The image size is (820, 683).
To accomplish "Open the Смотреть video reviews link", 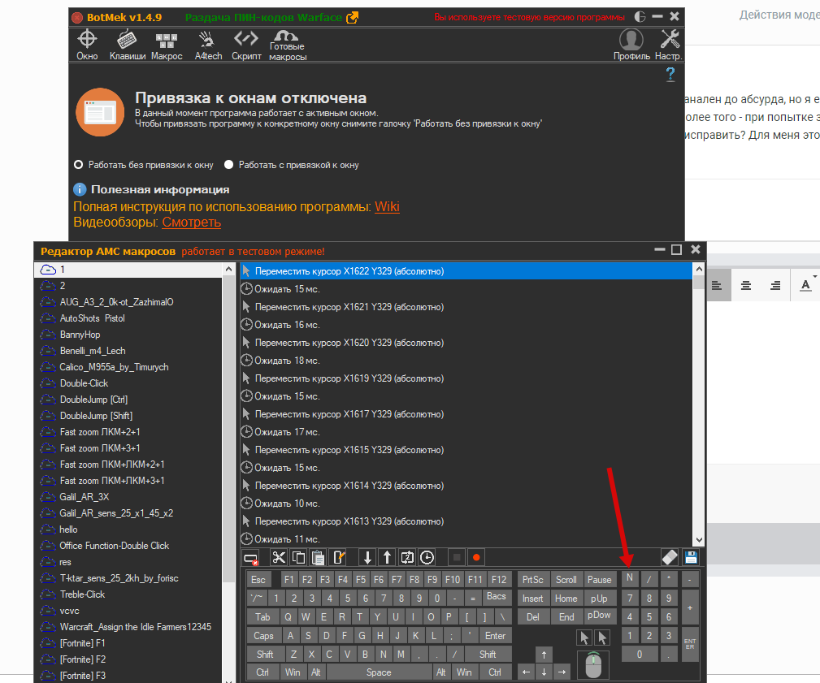I will tap(192, 222).
